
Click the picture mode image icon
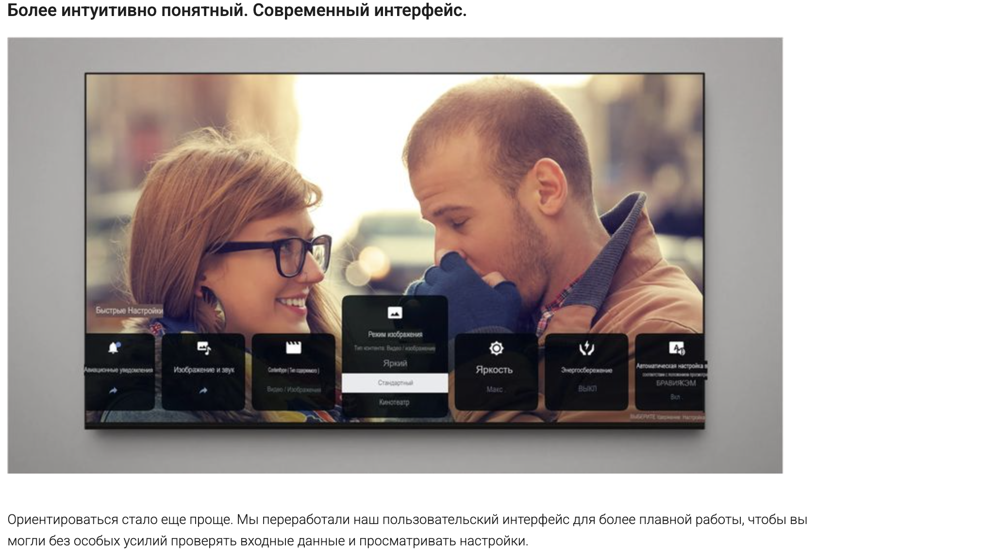395,313
